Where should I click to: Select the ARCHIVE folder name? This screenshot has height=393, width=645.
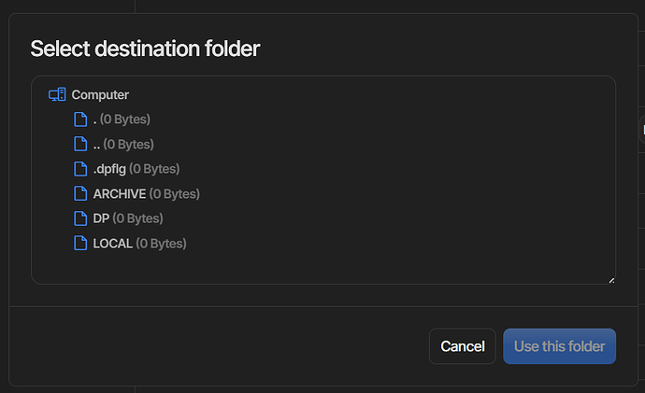pos(120,194)
